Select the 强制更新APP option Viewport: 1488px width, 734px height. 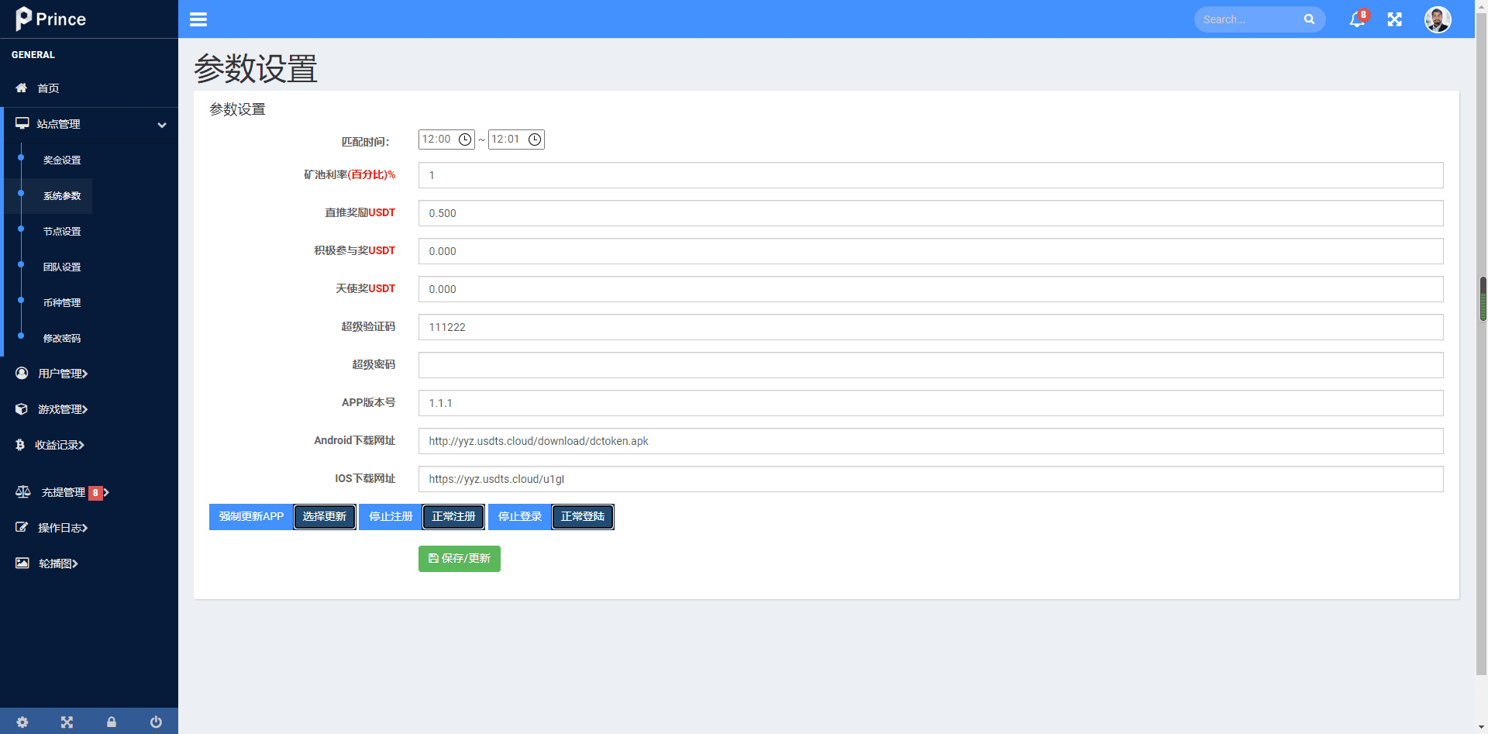pyautogui.click(x=251, y=517)
